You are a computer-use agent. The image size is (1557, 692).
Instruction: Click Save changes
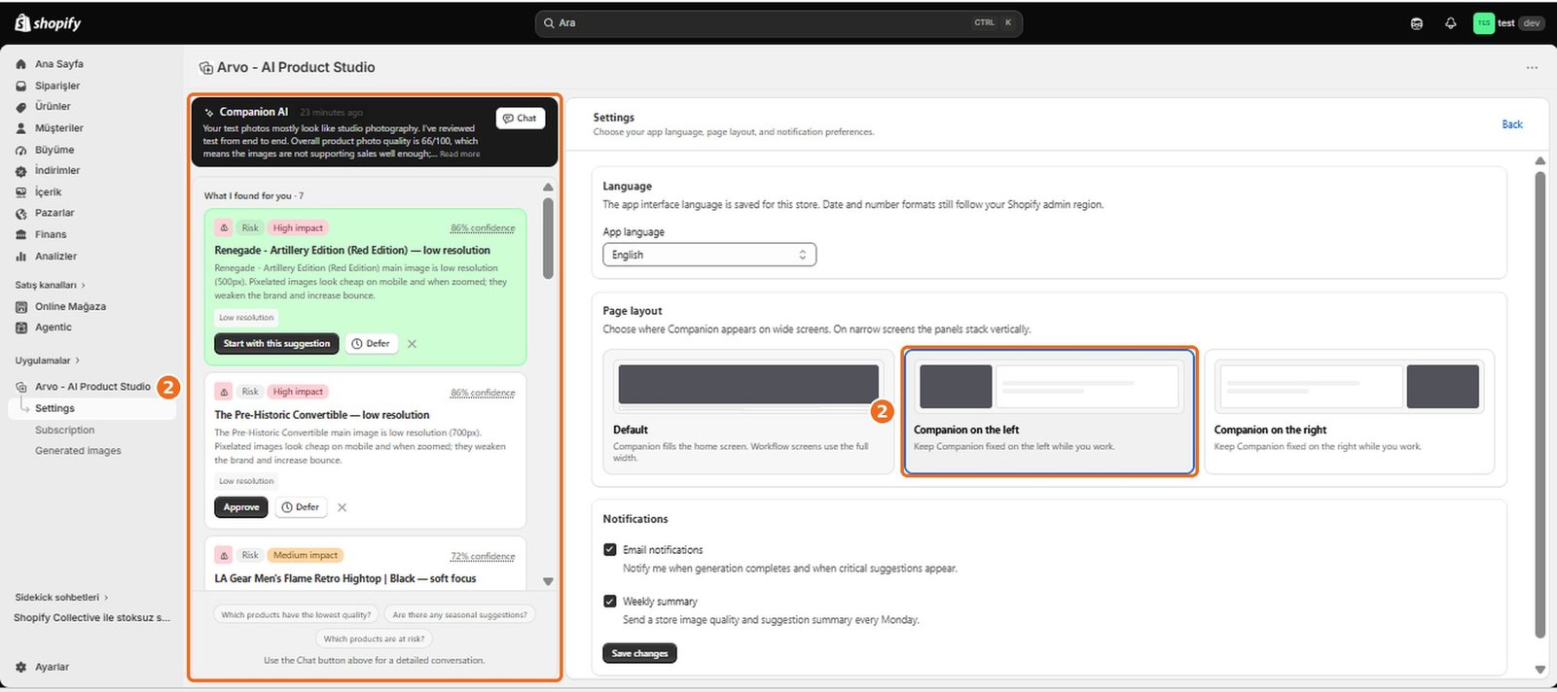point(639,654)
